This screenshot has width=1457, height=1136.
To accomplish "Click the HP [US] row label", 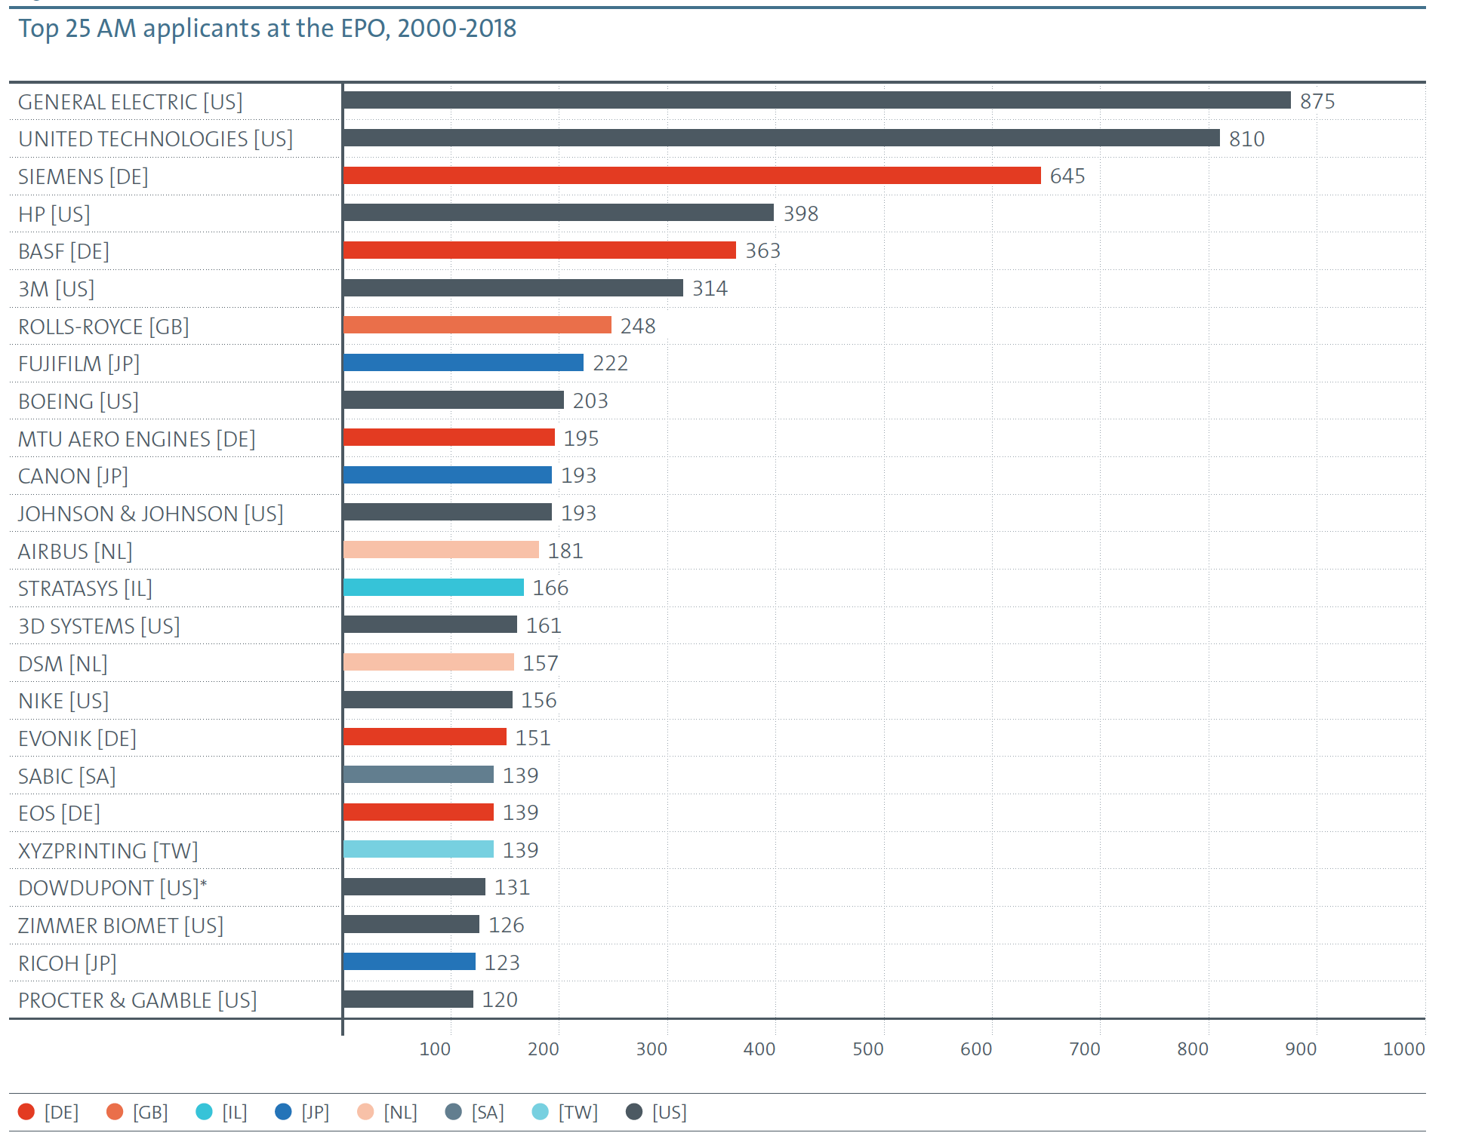I will [x=54, y=214].
